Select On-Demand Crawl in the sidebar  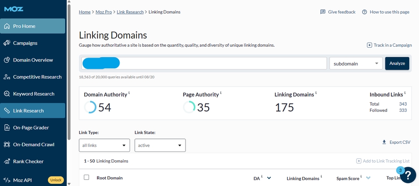pyautogui.click(x=33, y=145)
